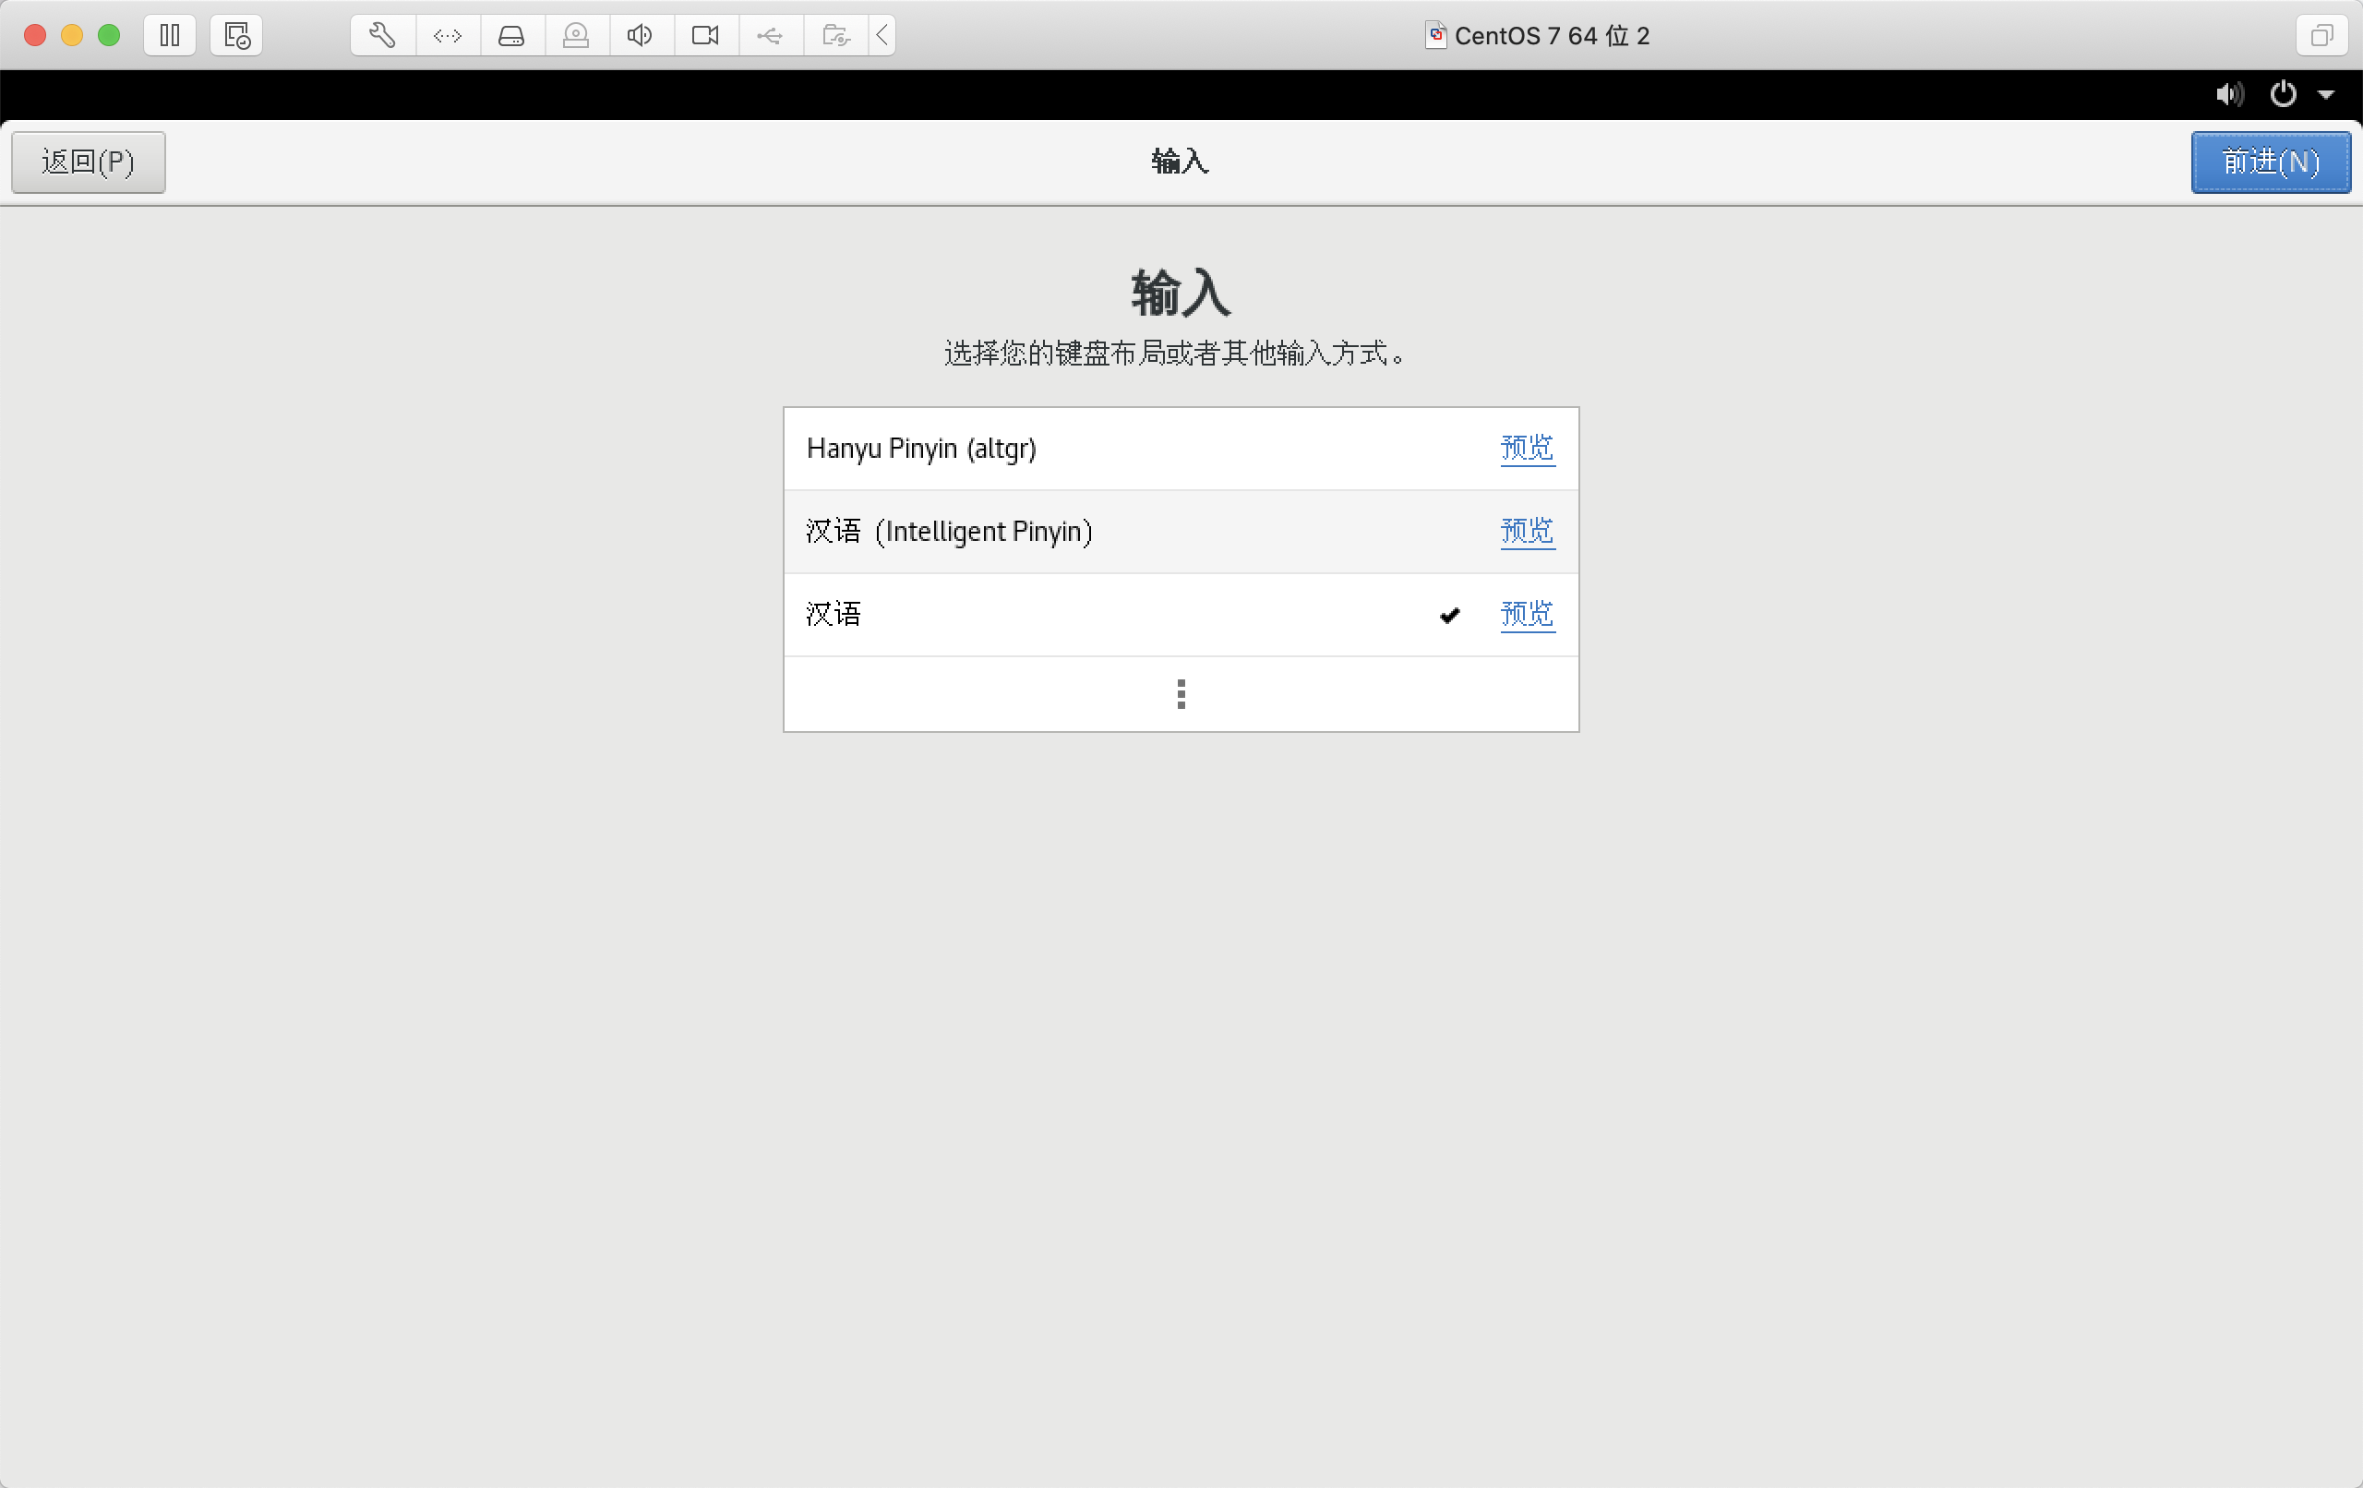
Task: Click the VM sound device icon
Action: (640, 35)
